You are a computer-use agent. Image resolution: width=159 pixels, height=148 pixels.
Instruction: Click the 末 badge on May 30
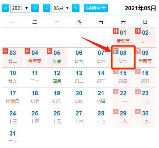click(138, 111)
